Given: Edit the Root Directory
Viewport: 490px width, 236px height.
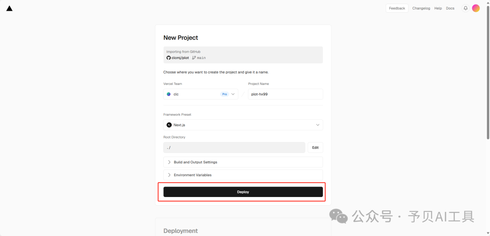Looking at the screenshot, I should click(315, 147).
